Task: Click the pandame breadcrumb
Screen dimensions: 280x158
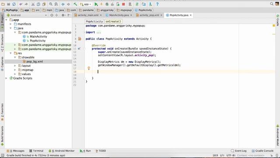Action: tap(87, 10)
